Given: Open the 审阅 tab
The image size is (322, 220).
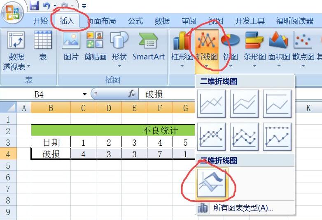Looking at the screenshot, I should point(189,21).
